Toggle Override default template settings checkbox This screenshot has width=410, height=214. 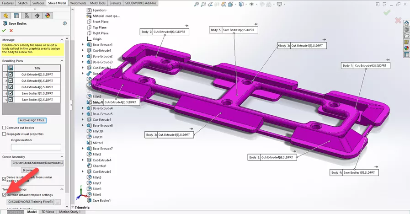[4, 195]
